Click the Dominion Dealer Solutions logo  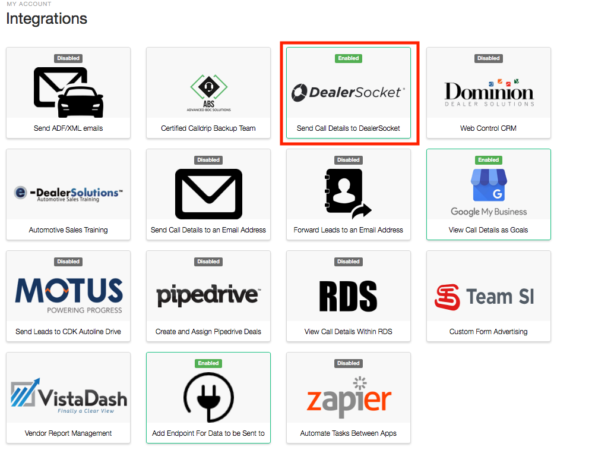tap(489, 93)
